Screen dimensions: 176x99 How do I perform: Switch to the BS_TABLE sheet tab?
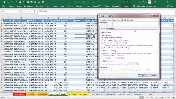[x=73, y=94]
